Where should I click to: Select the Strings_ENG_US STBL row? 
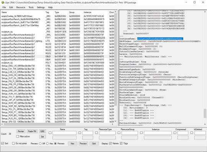[58, 66]
